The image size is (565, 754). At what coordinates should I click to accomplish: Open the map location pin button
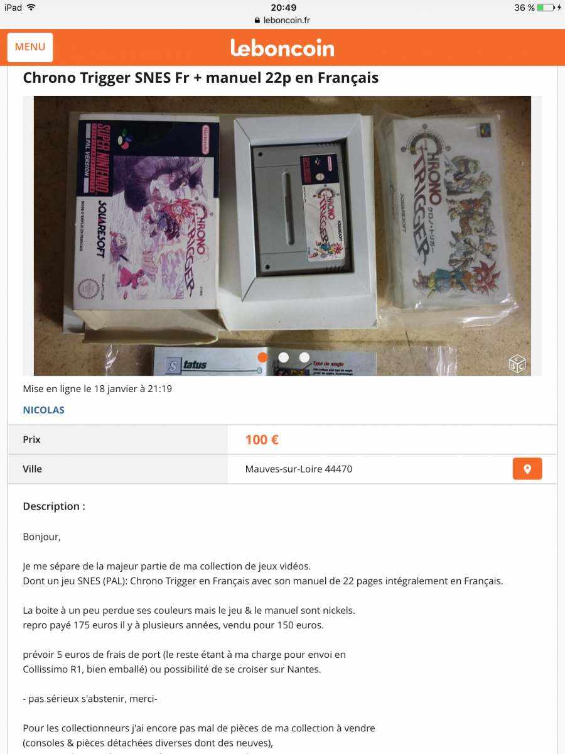(x=527, y=469)
